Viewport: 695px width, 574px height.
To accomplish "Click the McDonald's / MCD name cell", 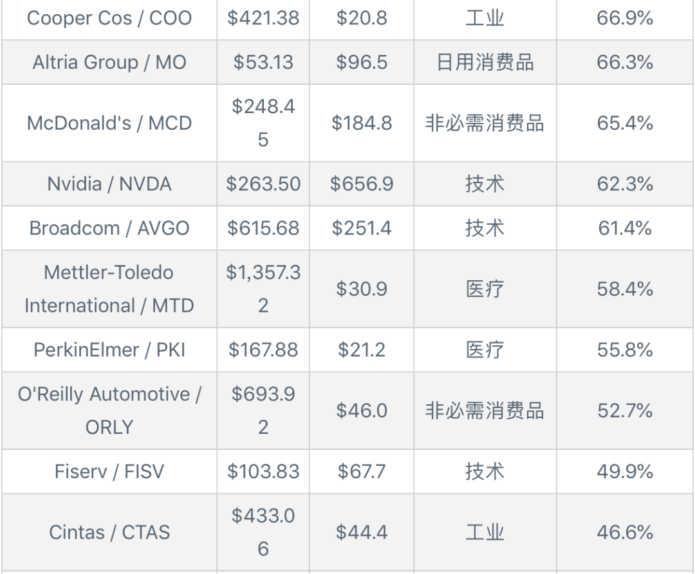I will point(109,123).
